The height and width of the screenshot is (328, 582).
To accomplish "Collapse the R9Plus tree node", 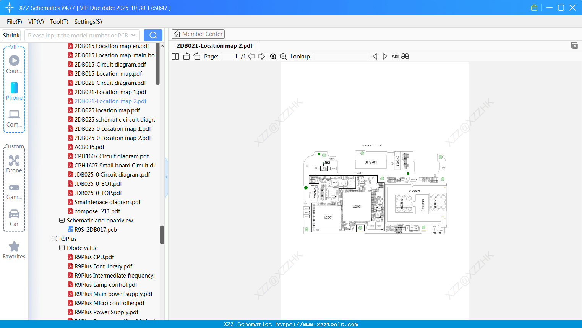I will (54, 239).
